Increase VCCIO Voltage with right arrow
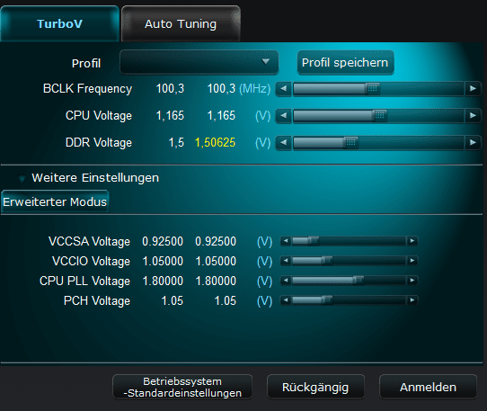 [x=412, y=261]
